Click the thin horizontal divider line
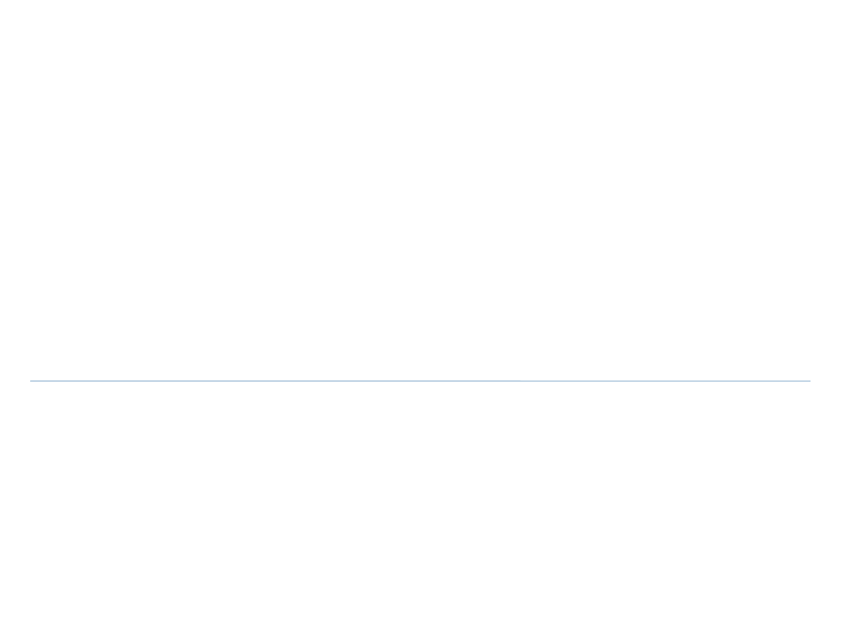 pyautogui.click(x=419, y=381)
